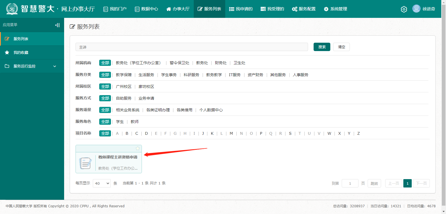
Task: Select the 自助服务 service mode filter
Action: pos(123,98)
